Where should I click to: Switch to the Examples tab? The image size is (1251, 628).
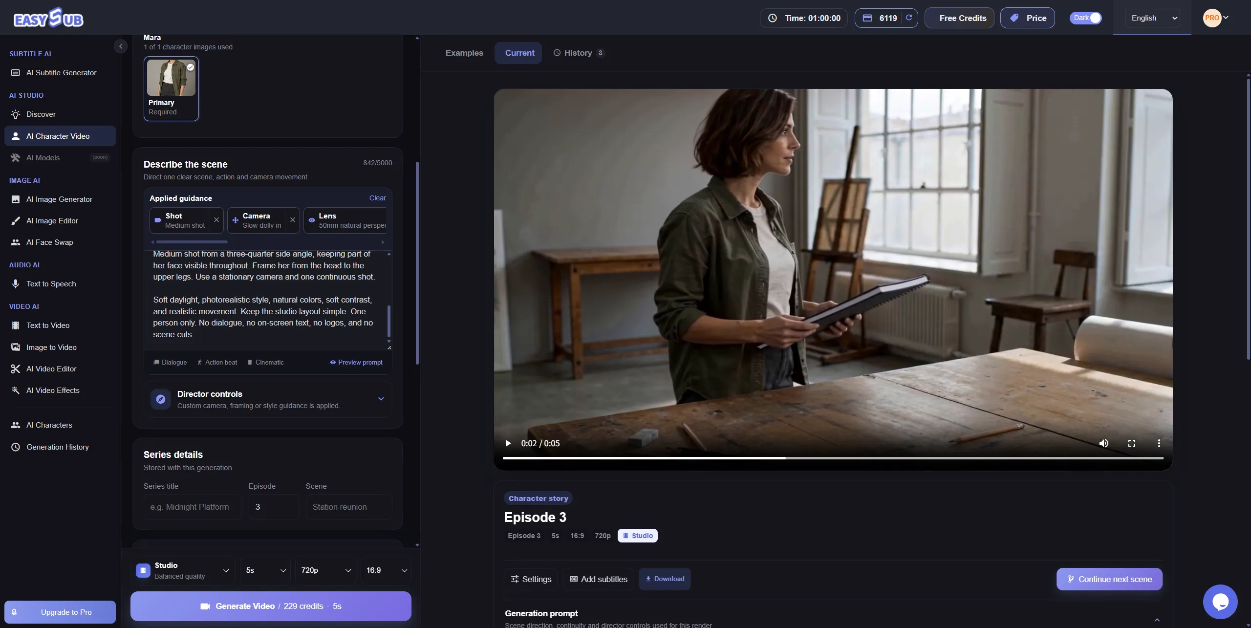pyautogui.click(x=464, y=53)
